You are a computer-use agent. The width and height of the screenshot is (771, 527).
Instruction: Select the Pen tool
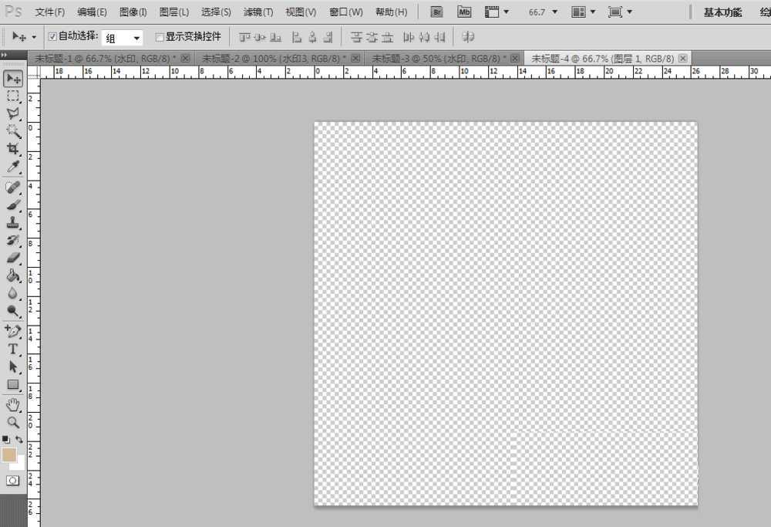(x=13, y=331)
